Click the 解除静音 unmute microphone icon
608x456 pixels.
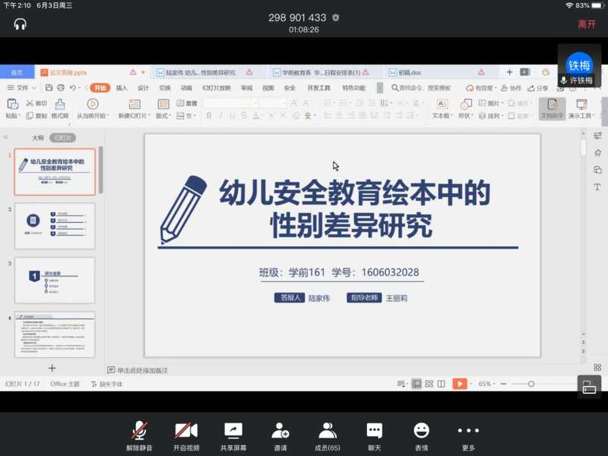pos(139,431)
